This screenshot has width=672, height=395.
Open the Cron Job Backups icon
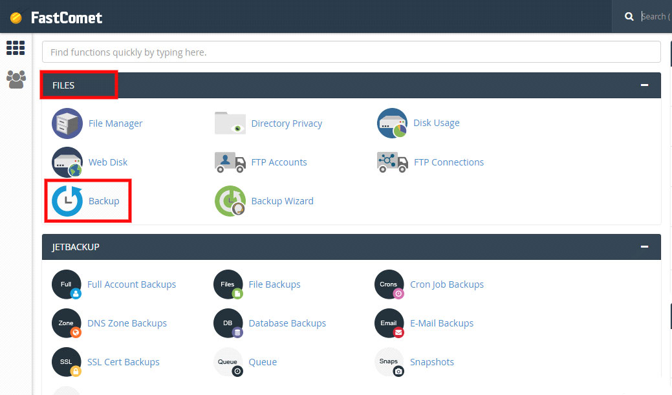(x=389, y=284)
